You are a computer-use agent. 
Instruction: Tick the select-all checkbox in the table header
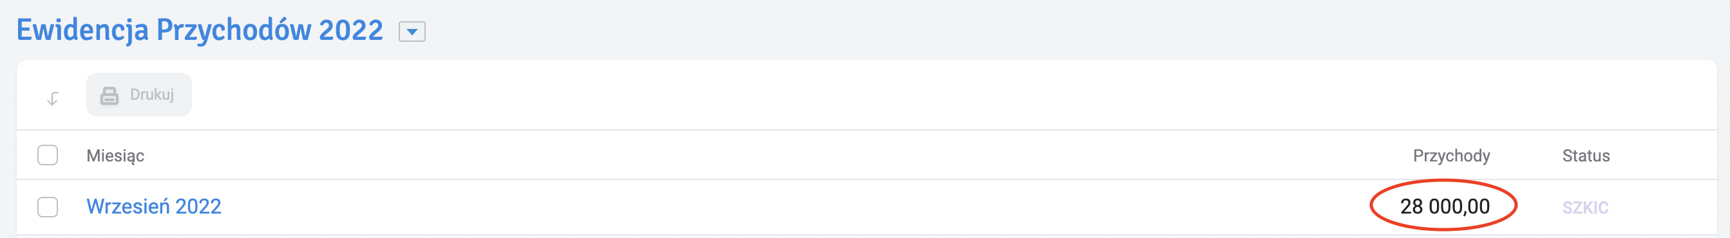(48, 155)
